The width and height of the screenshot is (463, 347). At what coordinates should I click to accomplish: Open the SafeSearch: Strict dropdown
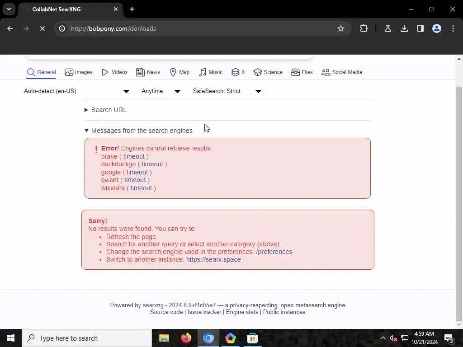pyautogui.click(x=227, y=91)
